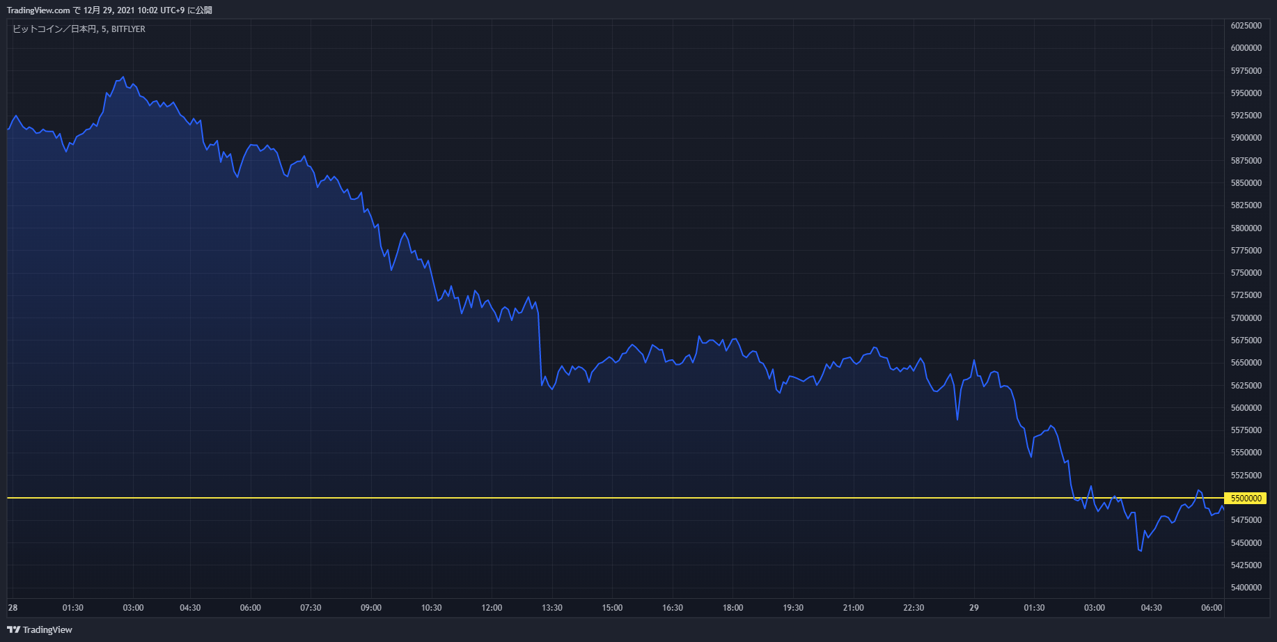The height and width of the screenshot is (642, 1277).
Task: Click the 5575000 price axis label
Action: coord(1246,430)
